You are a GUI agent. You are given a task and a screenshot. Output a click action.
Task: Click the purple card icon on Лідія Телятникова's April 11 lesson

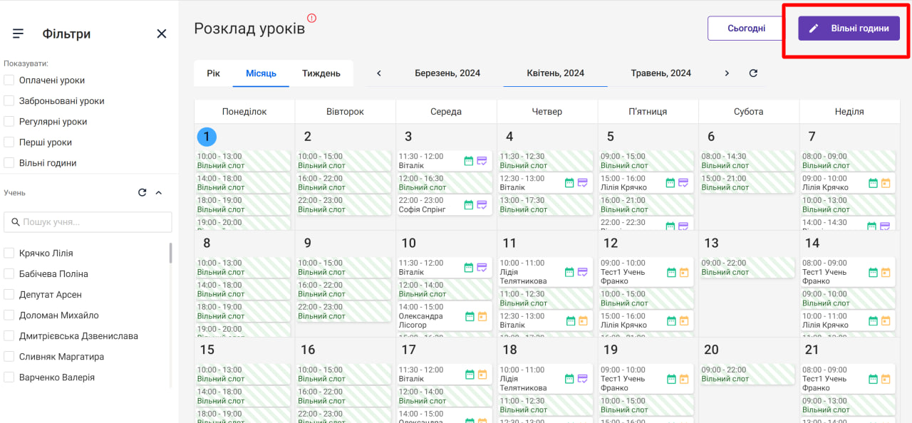(582, 272)
